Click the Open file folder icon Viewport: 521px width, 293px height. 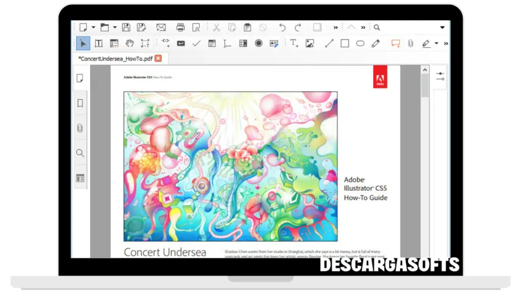[105, 27]
